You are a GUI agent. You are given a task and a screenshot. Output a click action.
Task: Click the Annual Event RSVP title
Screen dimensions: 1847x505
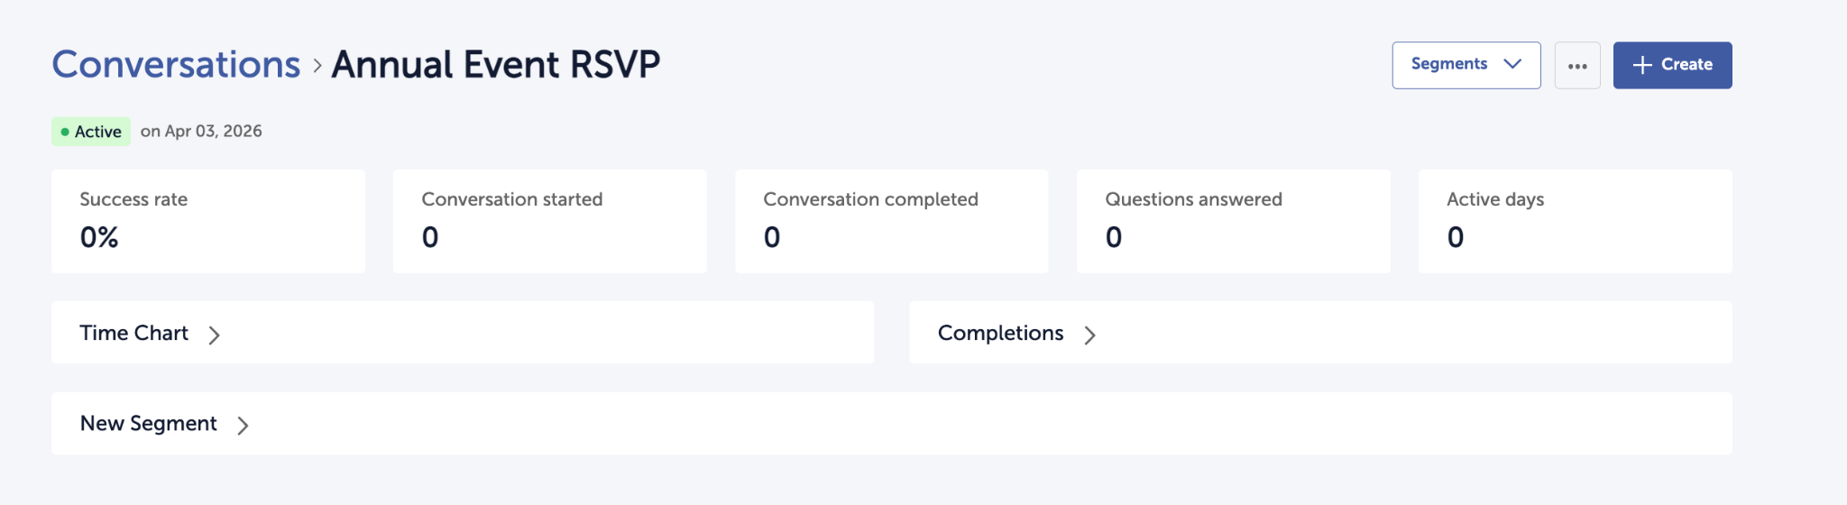(x=496, y=65)
